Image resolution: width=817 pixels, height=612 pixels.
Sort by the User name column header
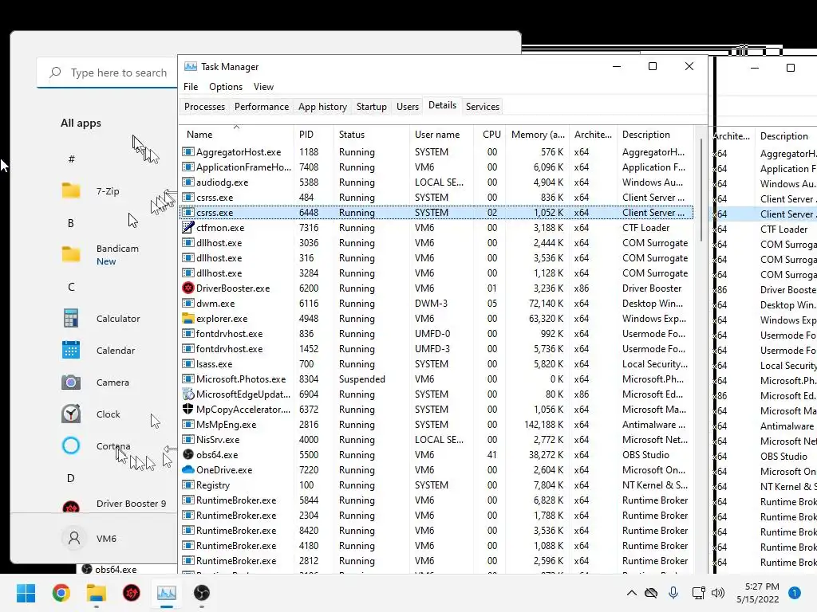click(x=441, y=134)
